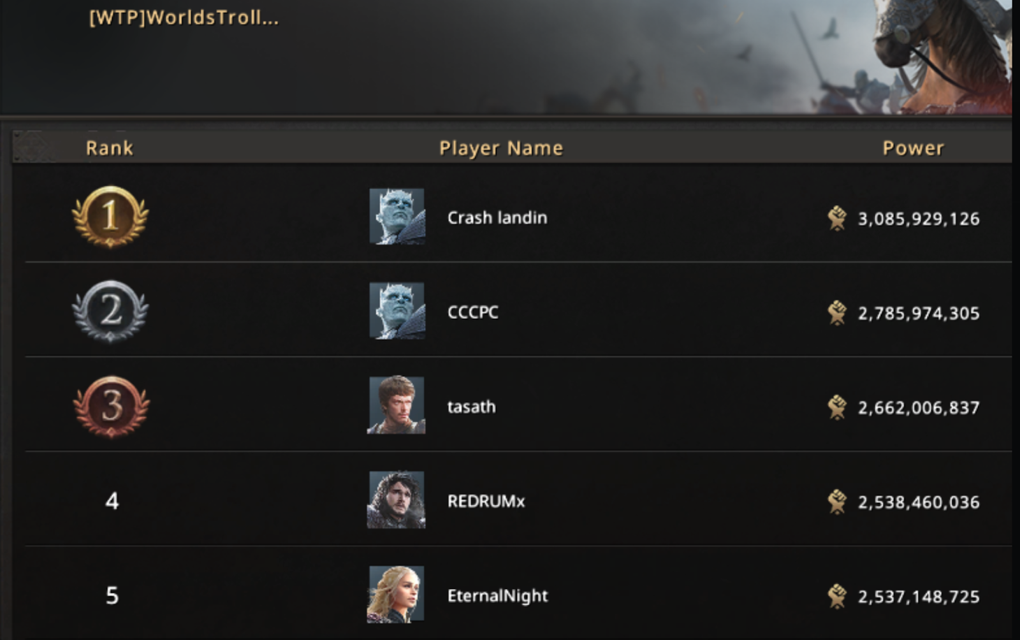Click the Player Name column header
1020x640 pixels.
501,149
